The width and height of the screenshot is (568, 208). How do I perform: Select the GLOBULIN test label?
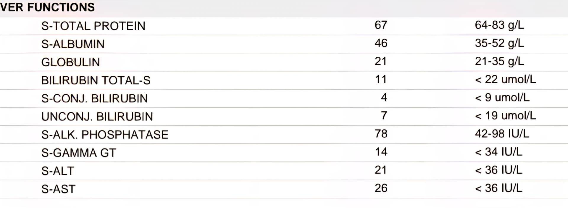(x=70, y=62)
